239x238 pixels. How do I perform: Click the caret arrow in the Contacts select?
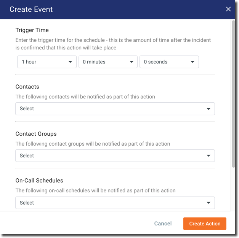point(209,109)
